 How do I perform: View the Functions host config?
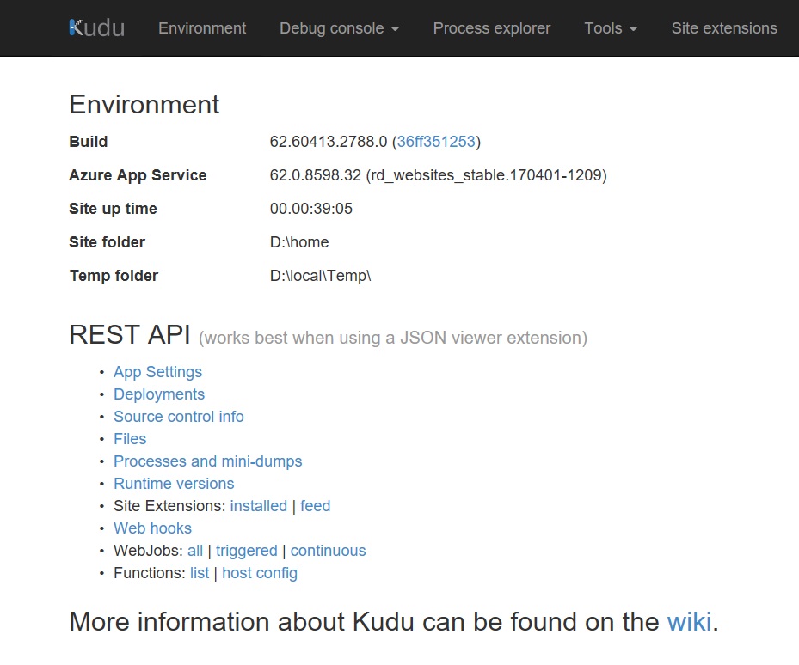[x=260, y=572]
